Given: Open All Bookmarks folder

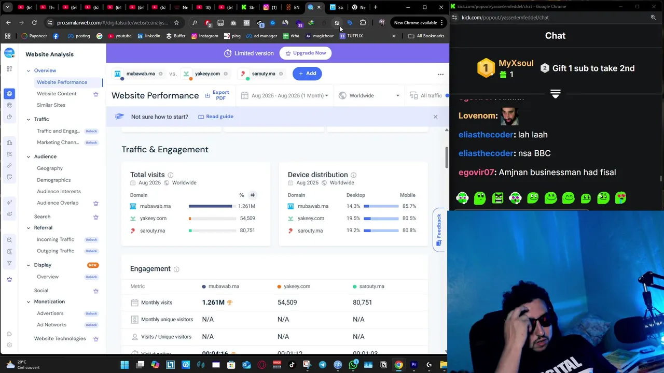Looking at the screenshot, I should pyautogui.click(x=426, y=36).
